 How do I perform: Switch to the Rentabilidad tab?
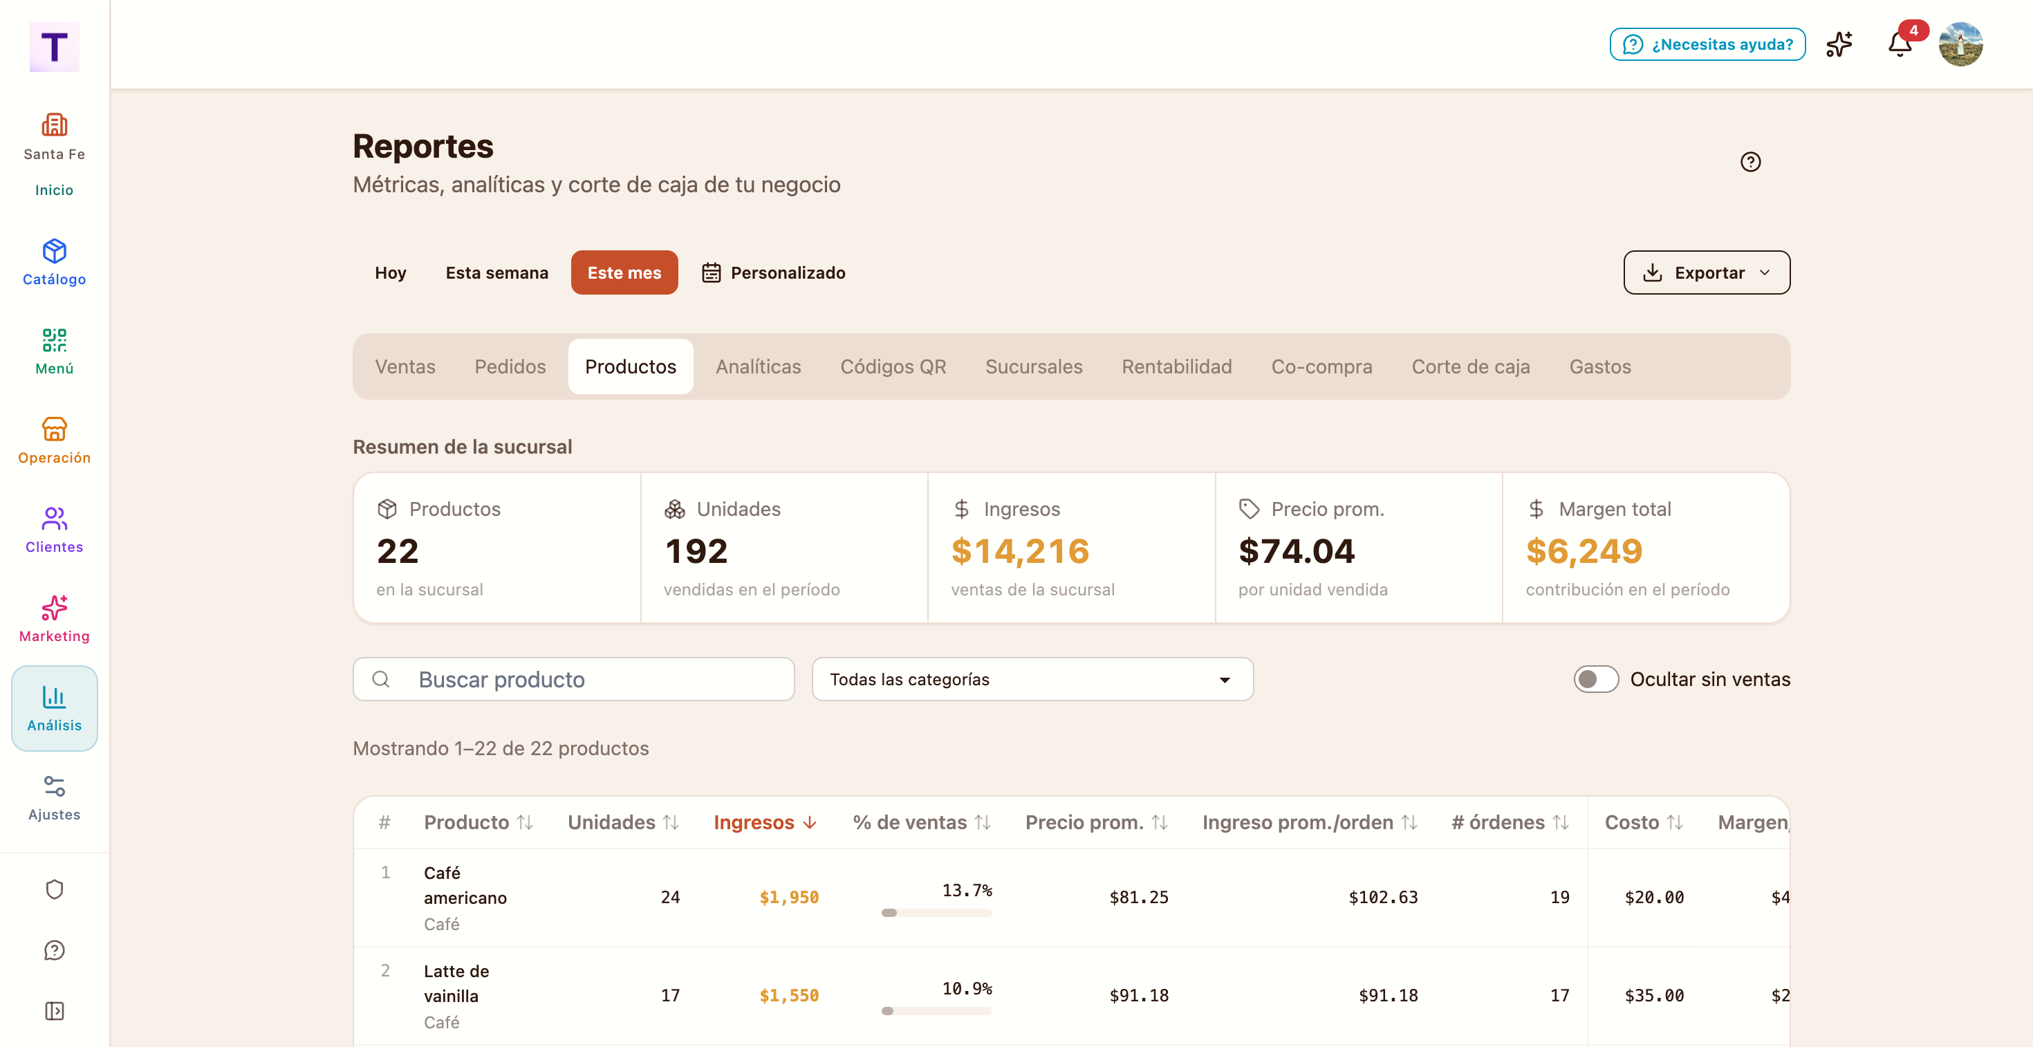click(x=1177, y=366)
